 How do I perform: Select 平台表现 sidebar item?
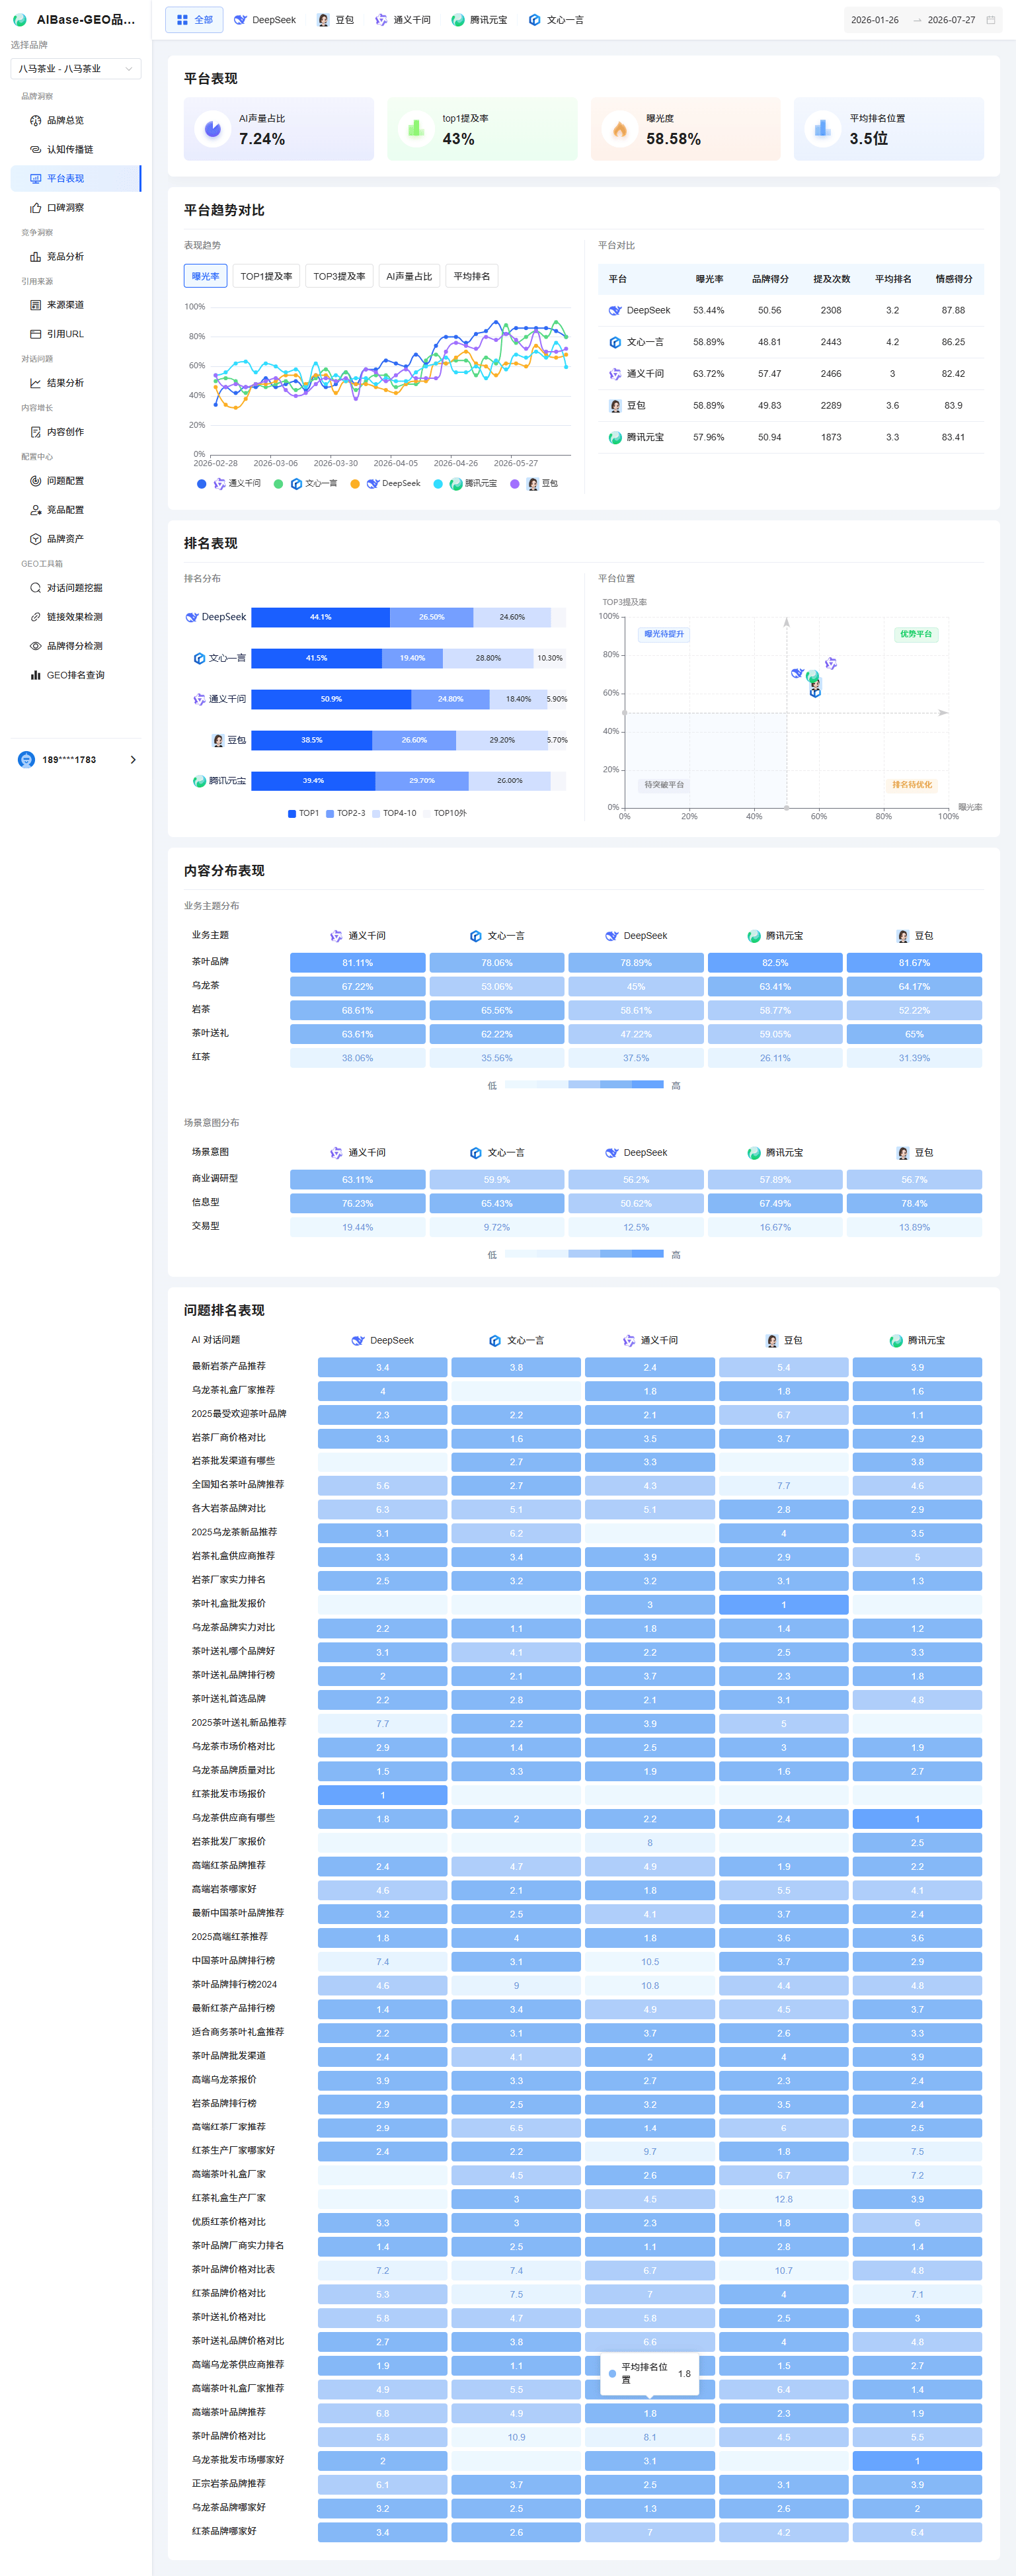click(x=75, y=178)
